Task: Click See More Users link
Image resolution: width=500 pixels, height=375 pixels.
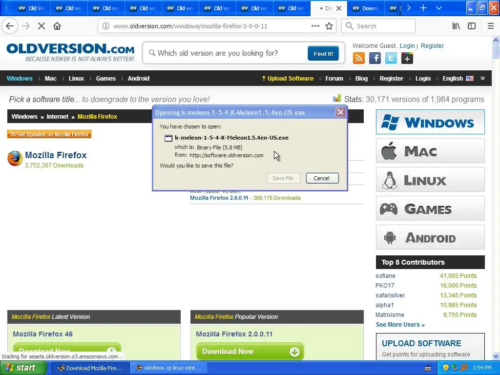Action: 400,325
